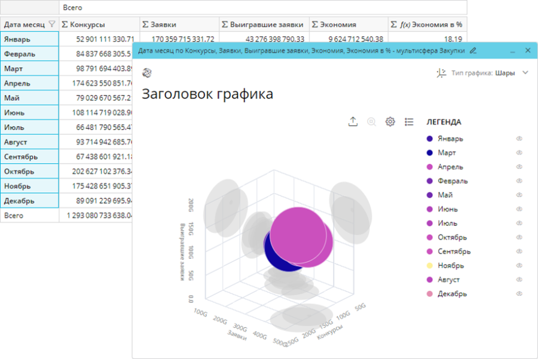
Task: Hide the Декабрь series in legend
Action: coord(519,294)
